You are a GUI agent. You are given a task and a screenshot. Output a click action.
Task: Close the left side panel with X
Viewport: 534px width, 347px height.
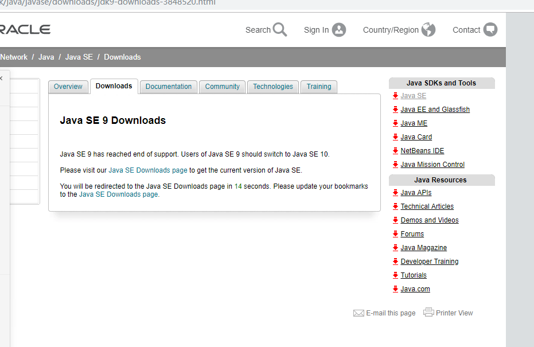pos(1,79)
